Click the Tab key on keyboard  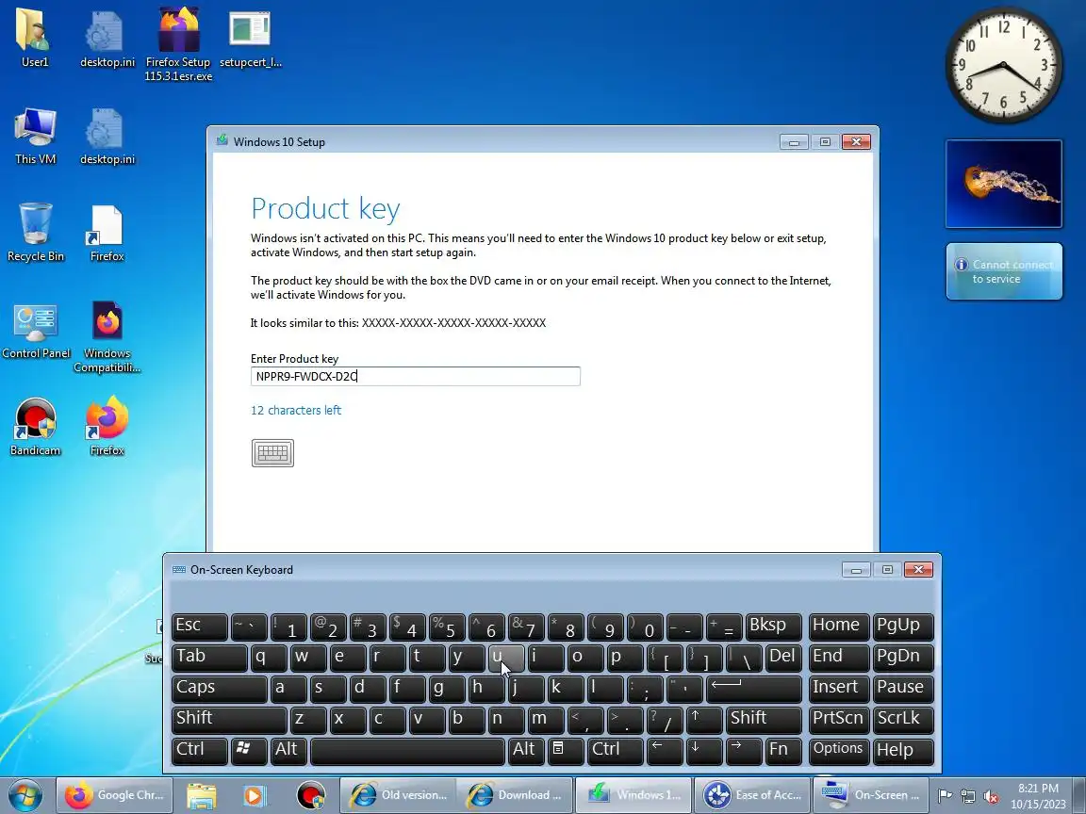point(209,658)
